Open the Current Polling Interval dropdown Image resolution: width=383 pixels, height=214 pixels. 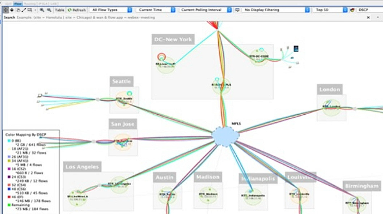coord(205,10)
